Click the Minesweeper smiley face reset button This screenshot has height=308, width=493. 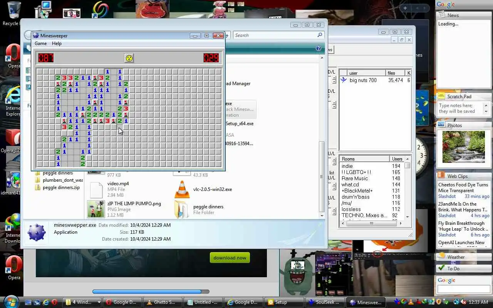click(129, 58)
